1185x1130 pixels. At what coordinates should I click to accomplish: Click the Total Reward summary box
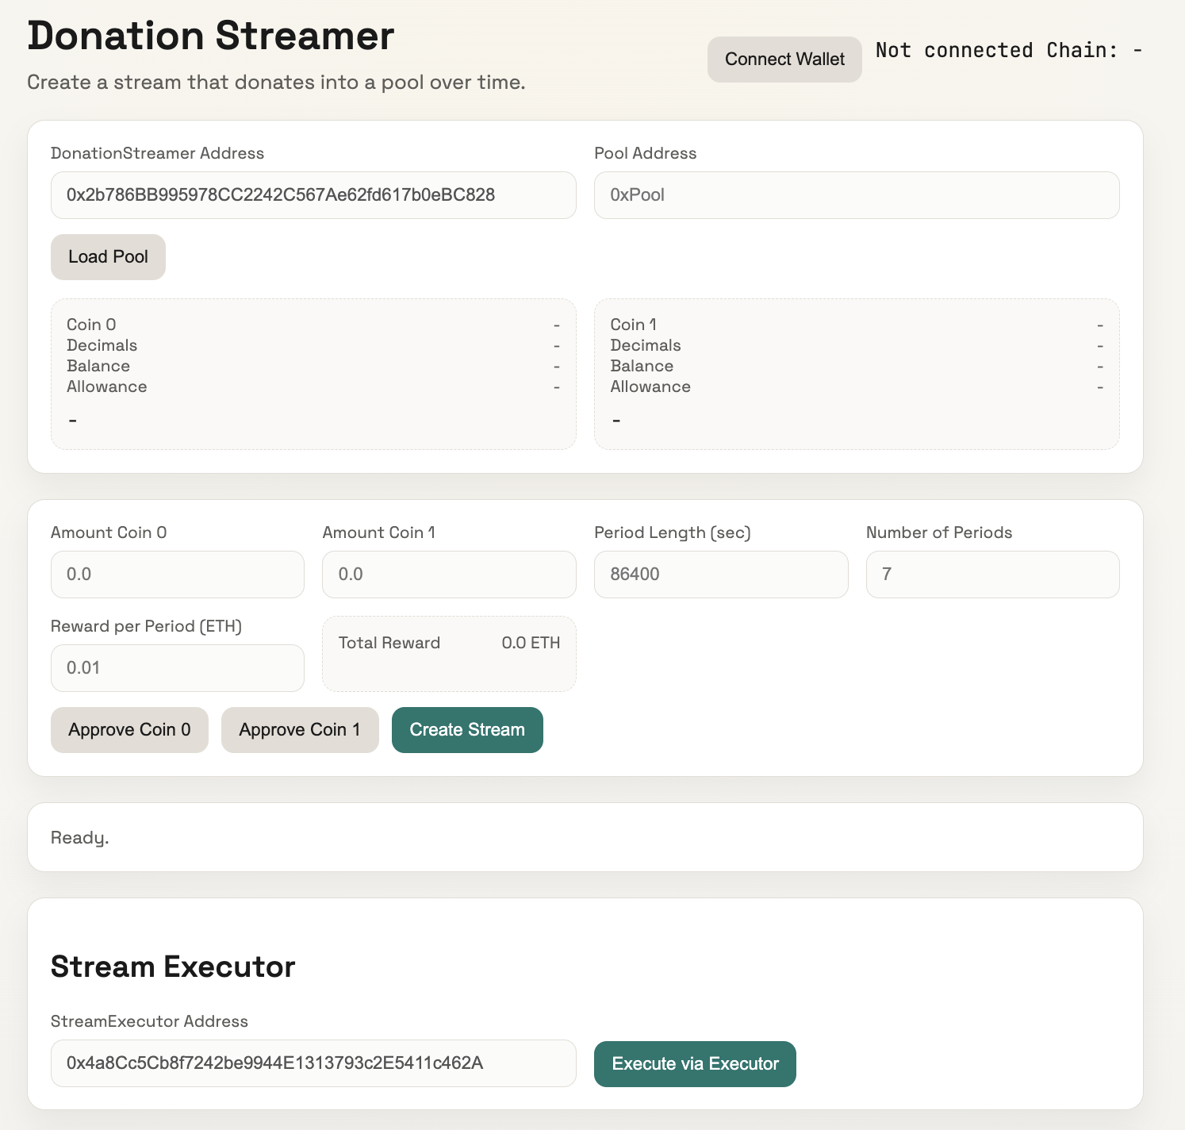click(x=448, y=654)
